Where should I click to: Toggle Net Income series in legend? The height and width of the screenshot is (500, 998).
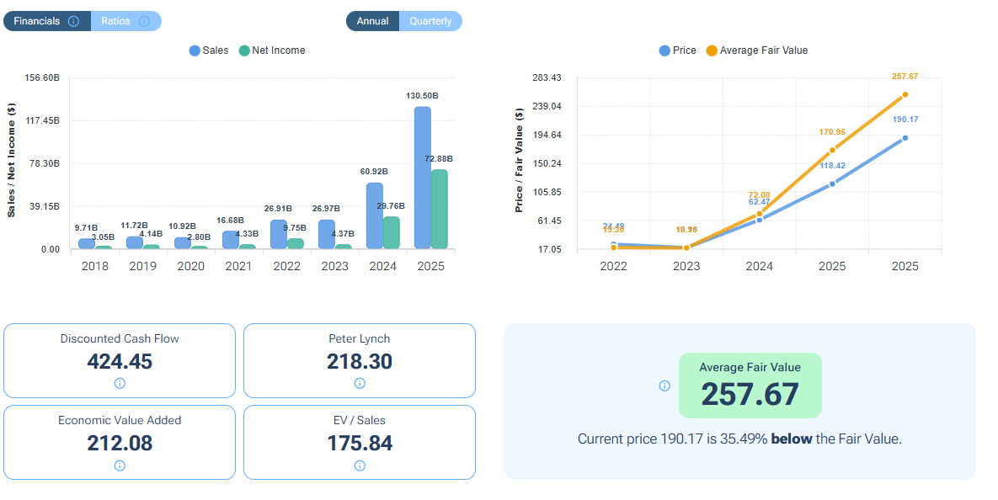click(x=272, y=51)
